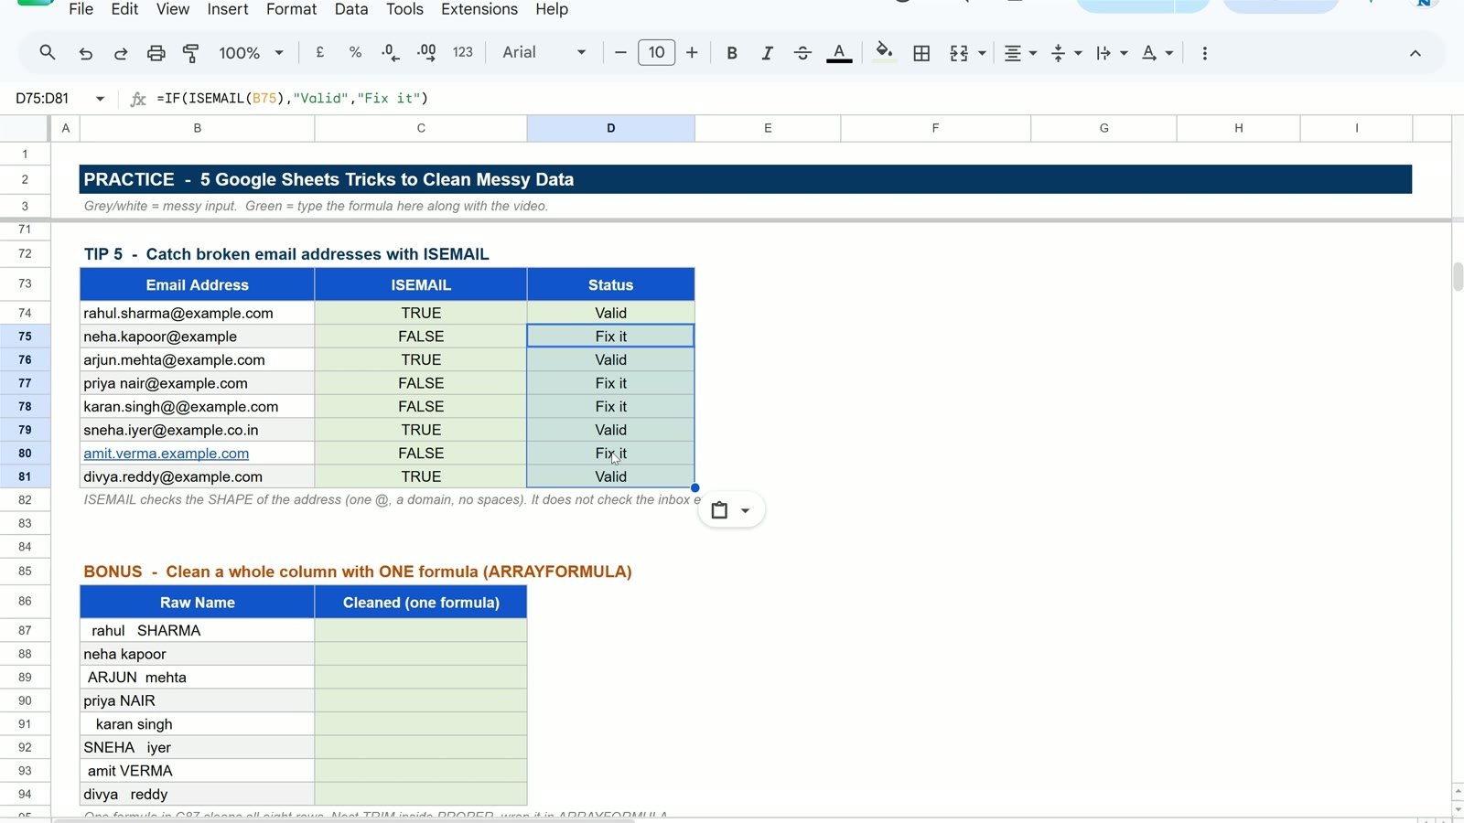Click the select-all corner box

(x=25, y=128)
